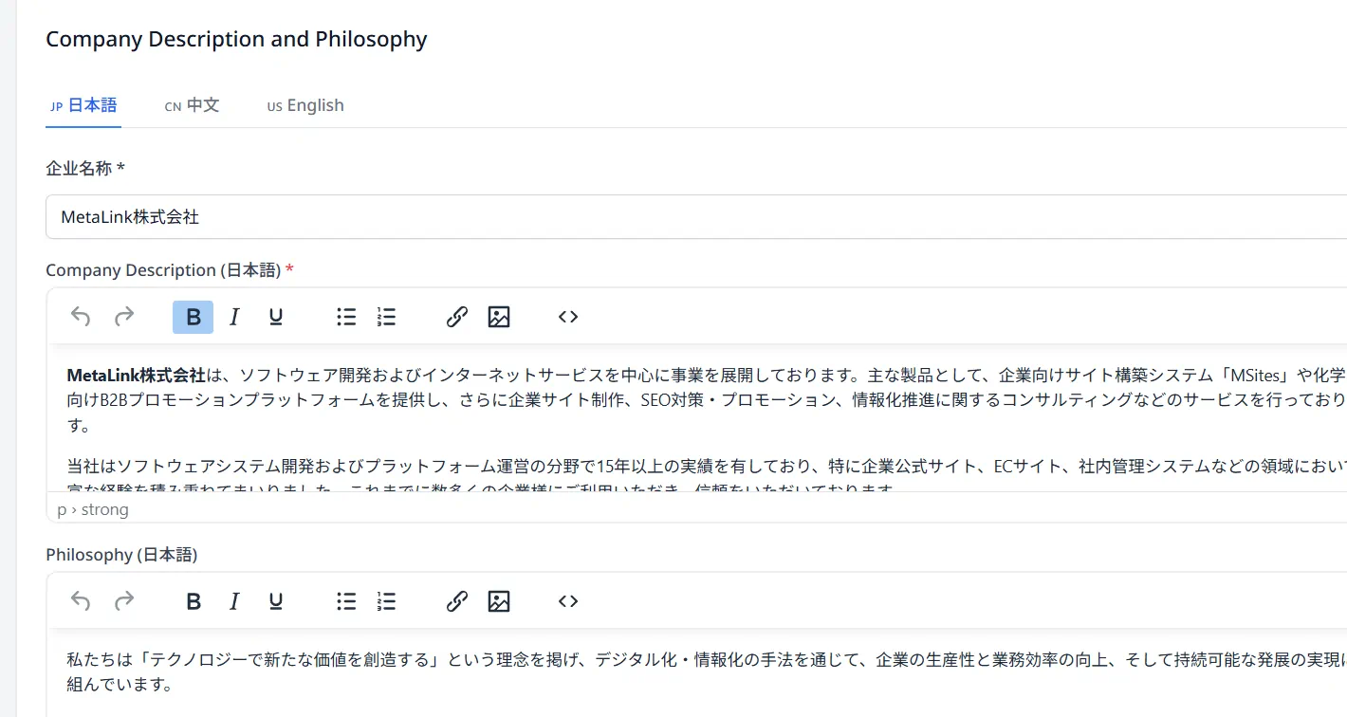Insert bullet list in Philosophy editor
This screenshot has height=717, width=1347.
[x=346, y=601]
